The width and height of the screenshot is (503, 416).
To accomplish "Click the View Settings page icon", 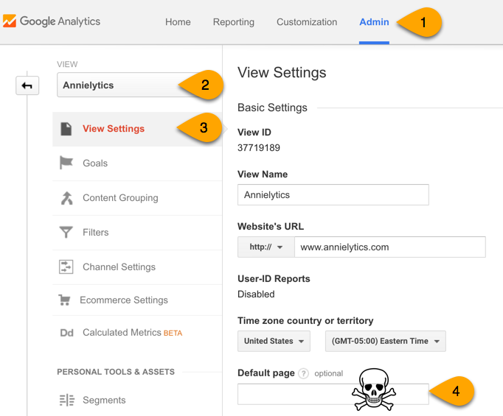I will 66,129.
